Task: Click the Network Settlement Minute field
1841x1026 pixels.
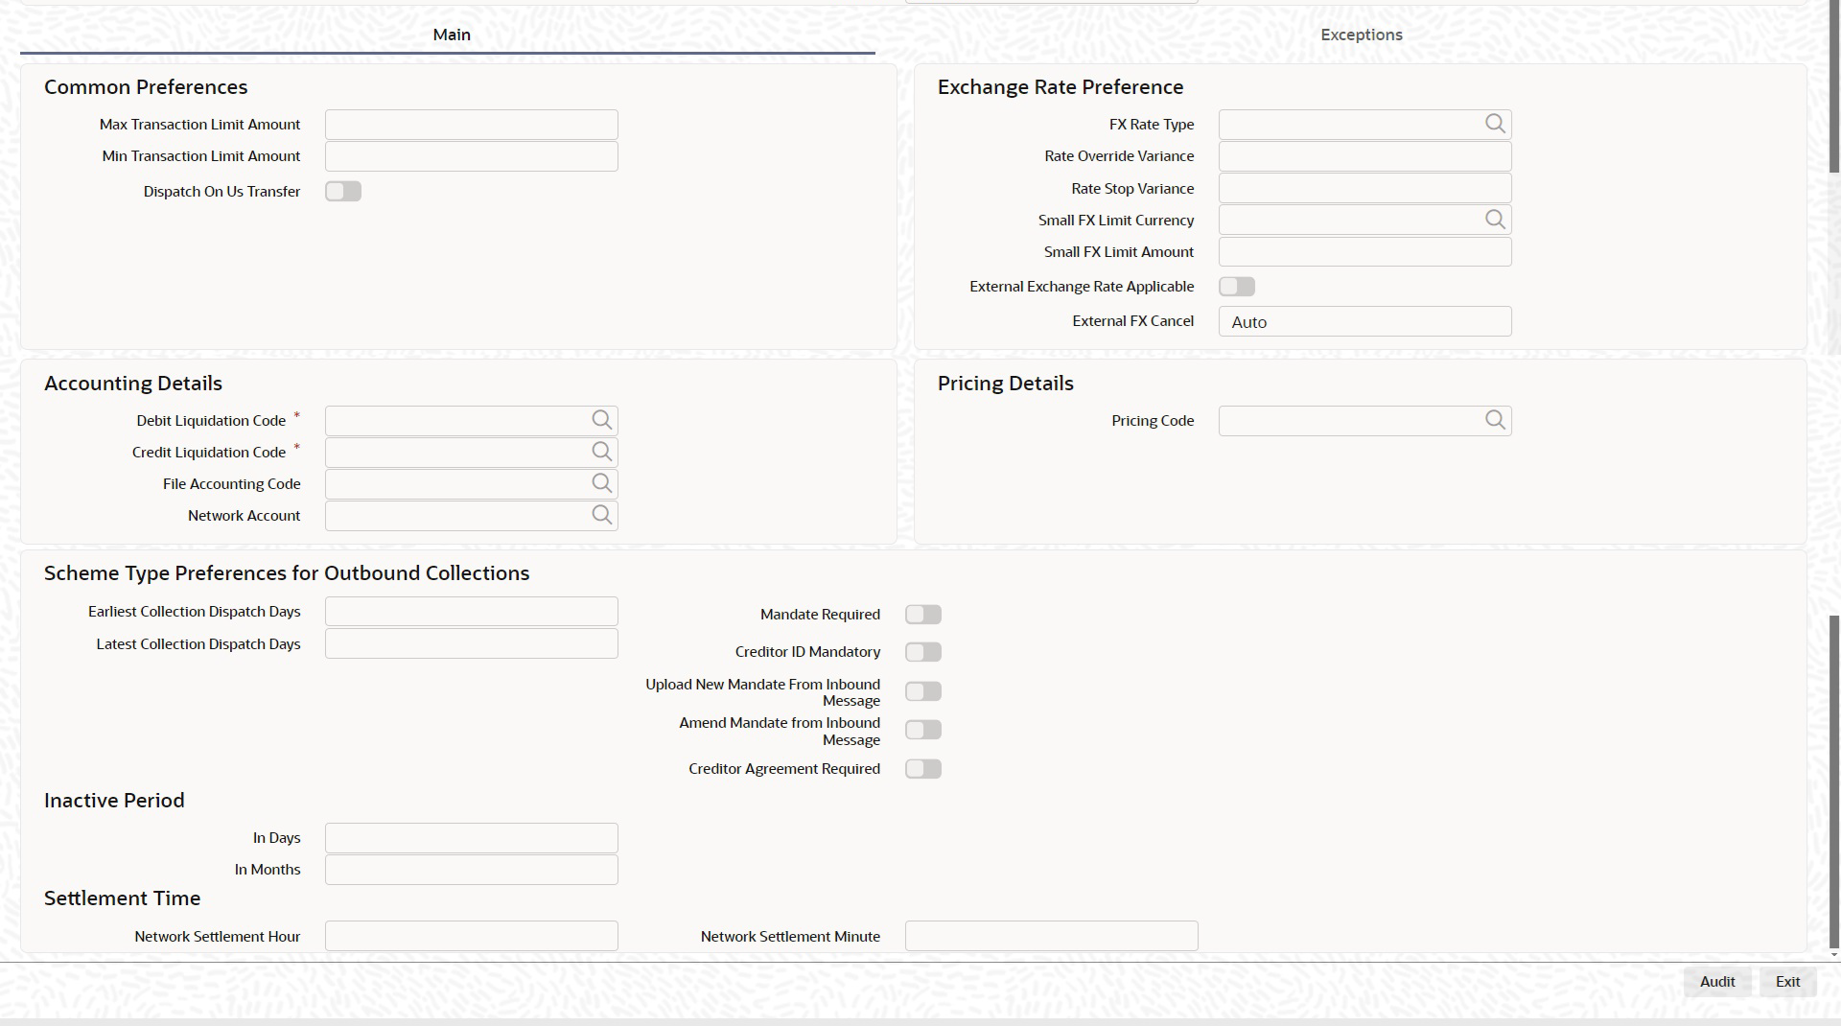Action: point(1051,936)
